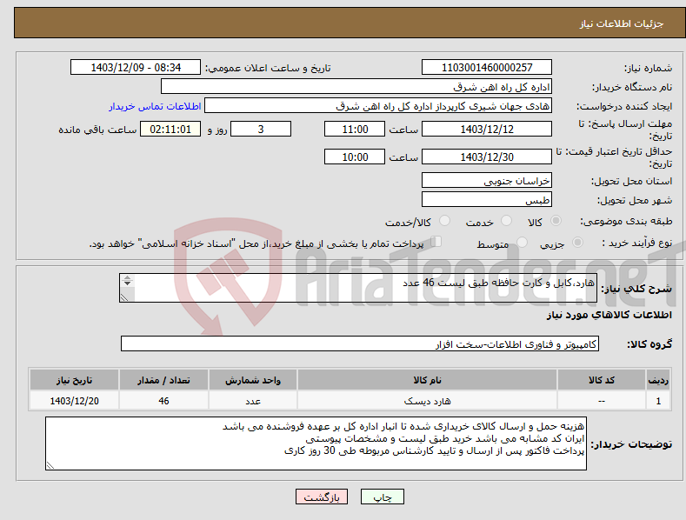
Task: Click the delivery province field خراسان جنوبی
Action: (x=487, y=180)
